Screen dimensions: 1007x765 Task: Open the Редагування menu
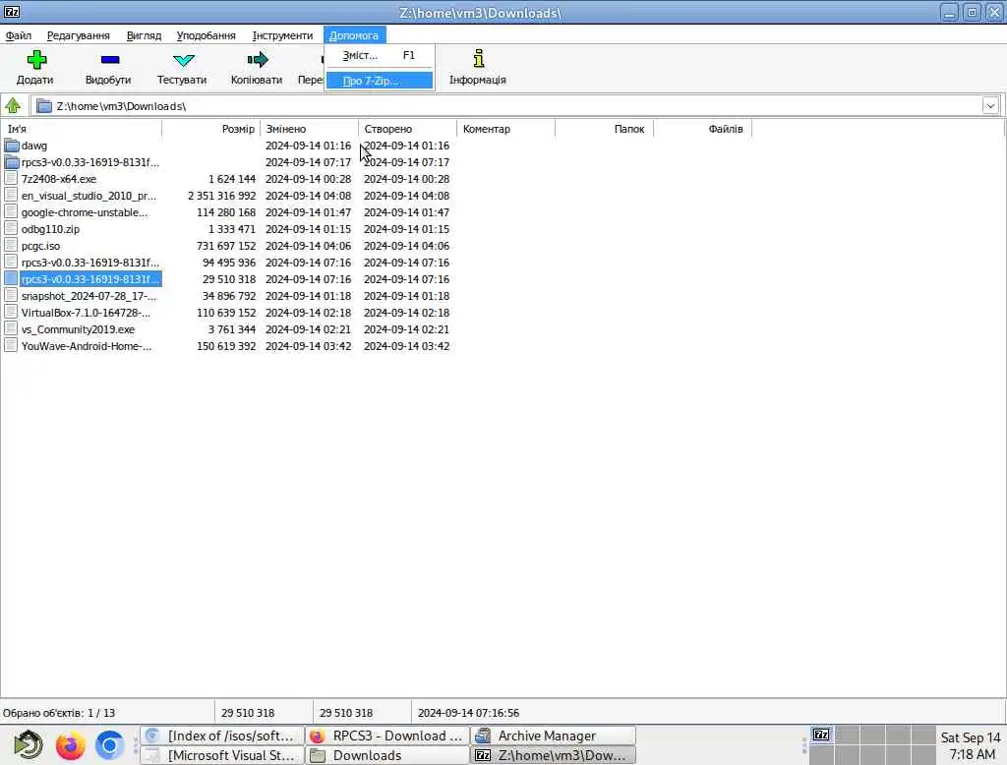pyautogui.click(x=79, y=35)
